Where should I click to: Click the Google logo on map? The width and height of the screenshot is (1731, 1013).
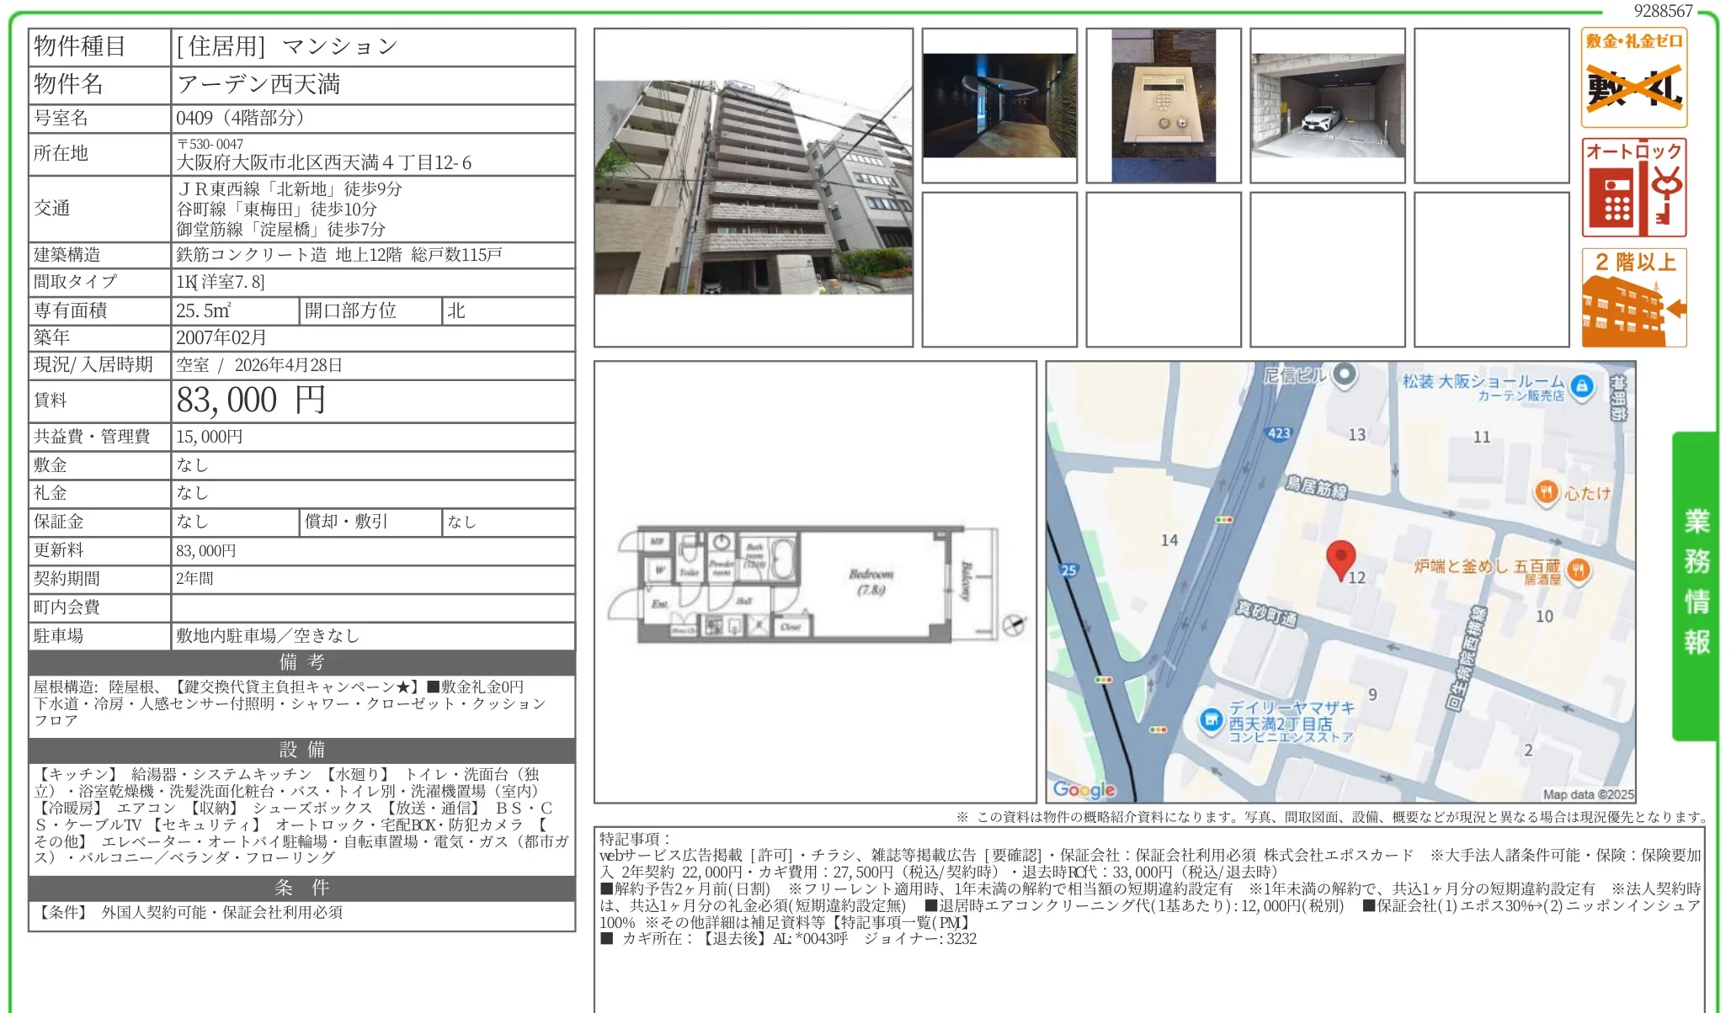(1084, 789)
